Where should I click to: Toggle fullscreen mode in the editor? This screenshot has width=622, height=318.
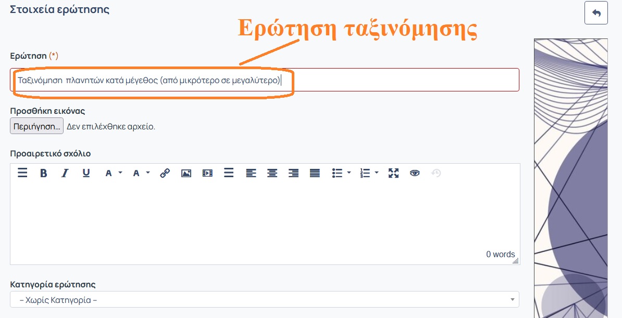coord(393,173)
